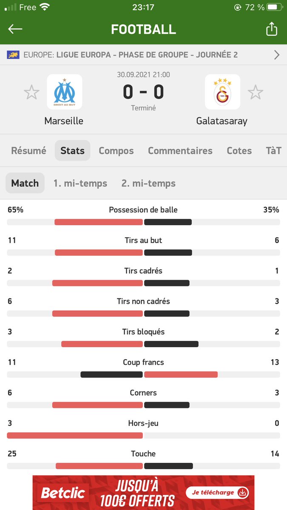Open the Marseille club logo

click(64, 92)
